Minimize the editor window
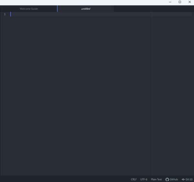The width and height of the screenshot is (194, 182). (x=170, y=2)
